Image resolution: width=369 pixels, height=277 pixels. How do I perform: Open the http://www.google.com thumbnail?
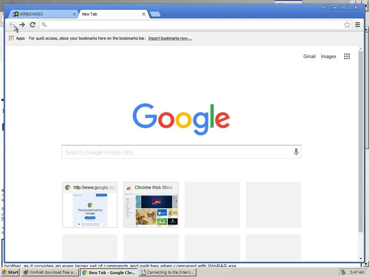tap(90, 205)
